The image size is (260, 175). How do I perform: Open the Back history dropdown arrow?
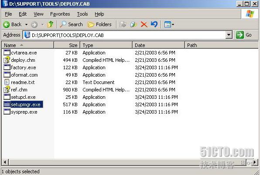(26, 25)
